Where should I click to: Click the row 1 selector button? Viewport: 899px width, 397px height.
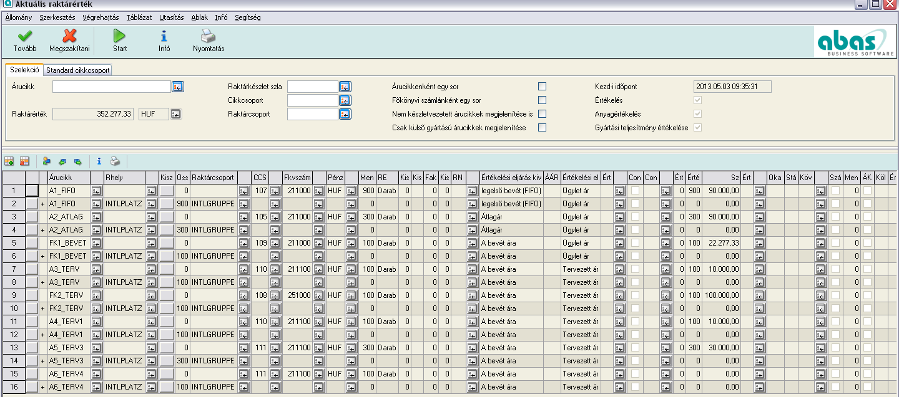pyautogui.click(x=32, y=190)
